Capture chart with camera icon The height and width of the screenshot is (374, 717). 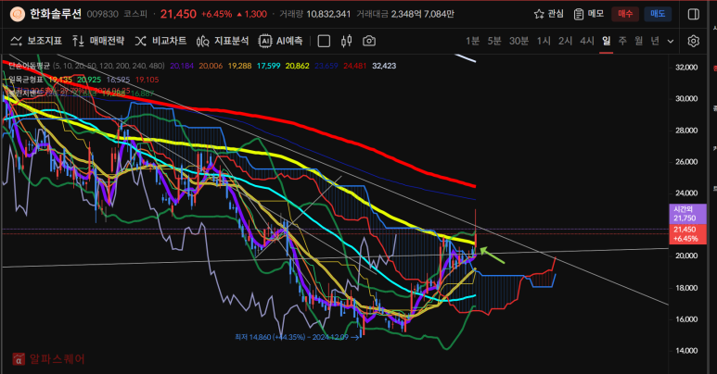369,41
